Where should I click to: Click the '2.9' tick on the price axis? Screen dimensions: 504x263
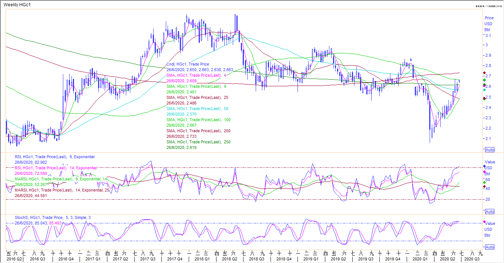tap(488, 55)
